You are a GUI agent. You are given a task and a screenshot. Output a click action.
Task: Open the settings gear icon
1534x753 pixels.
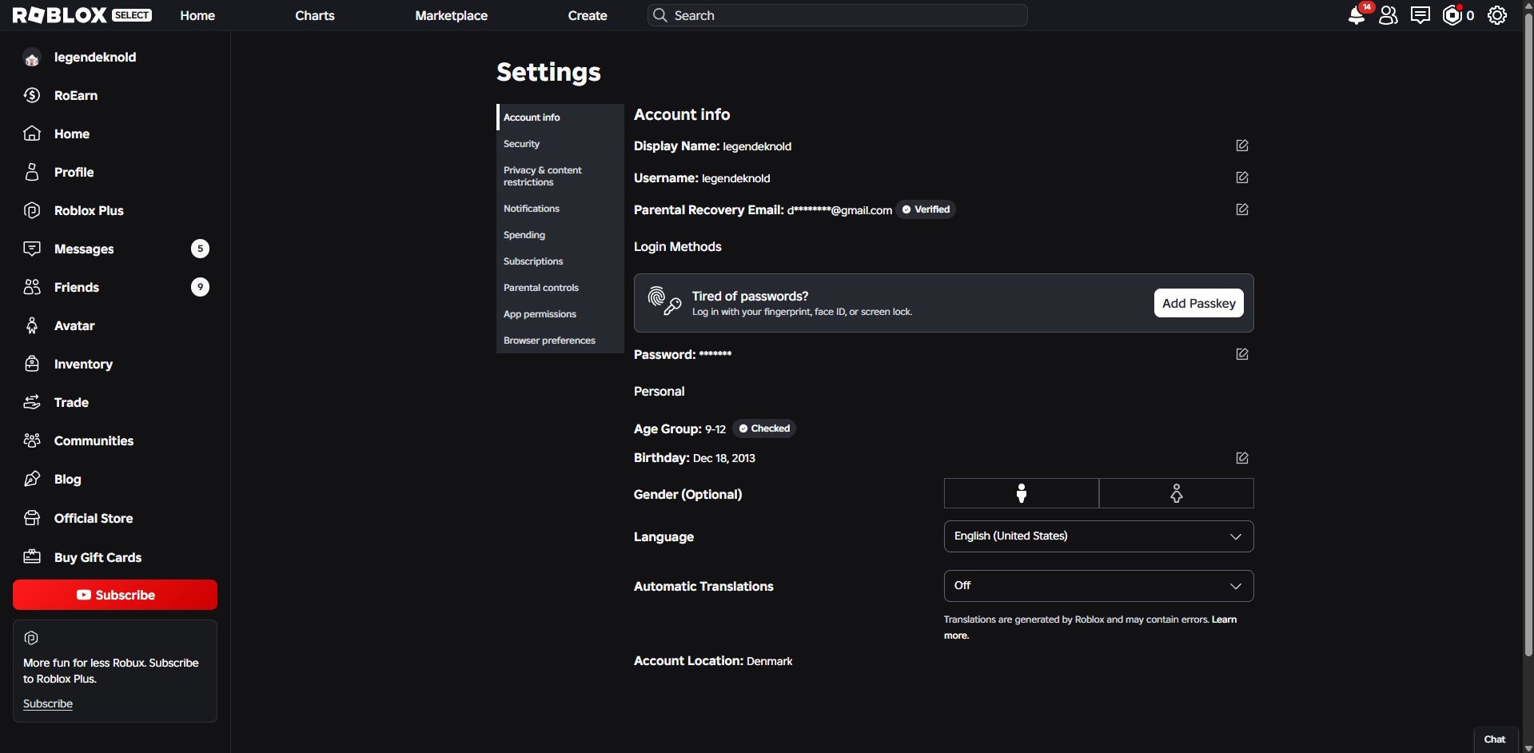tap(1497, 15)
